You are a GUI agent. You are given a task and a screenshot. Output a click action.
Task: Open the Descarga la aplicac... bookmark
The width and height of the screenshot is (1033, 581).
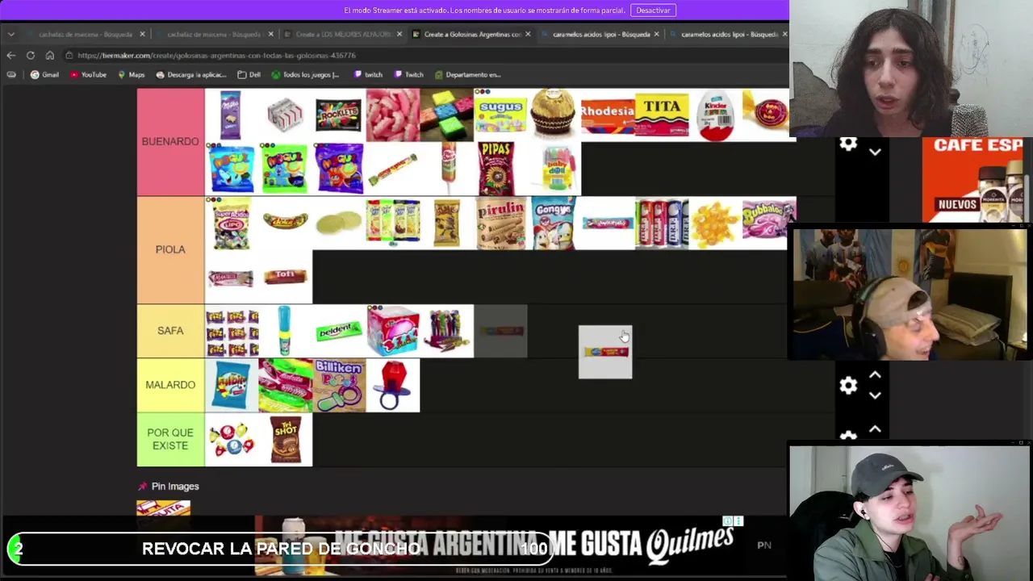(x=190, y=74)
